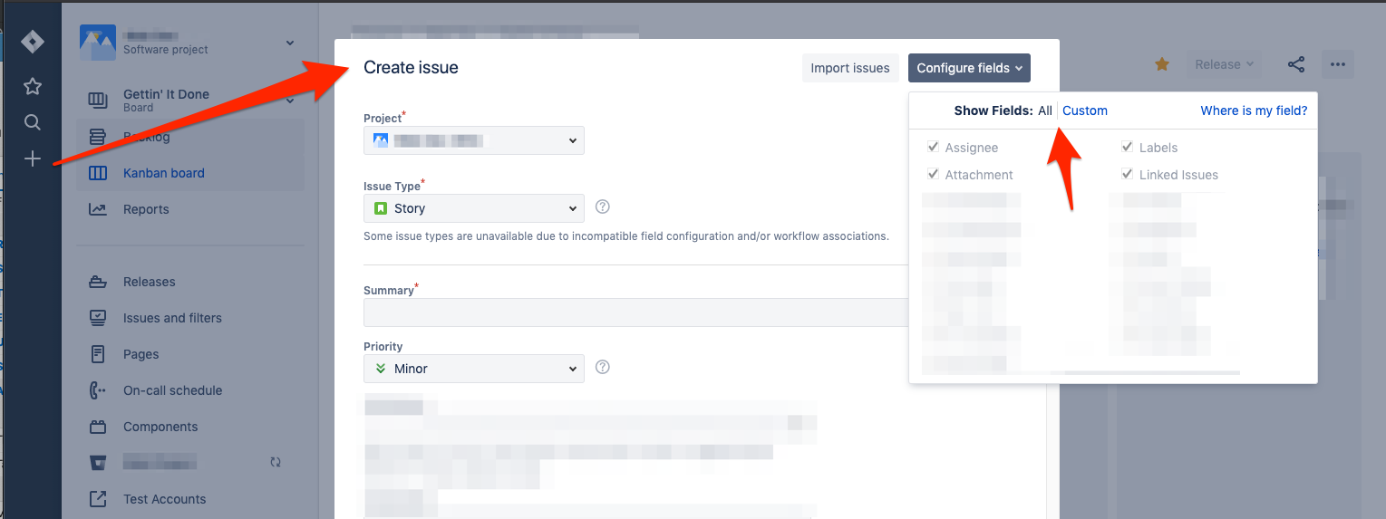Screen dimensions: 1386x519
Task: Open Pages in the sidebar
Action: 141,354
